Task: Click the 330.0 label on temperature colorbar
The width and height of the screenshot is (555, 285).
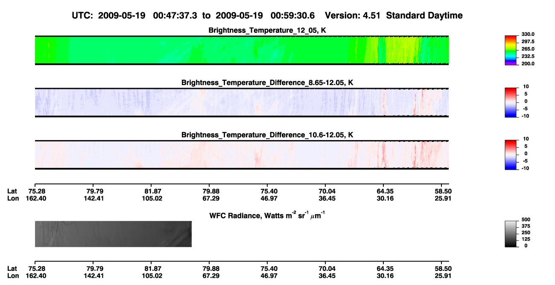Action: 528,34
